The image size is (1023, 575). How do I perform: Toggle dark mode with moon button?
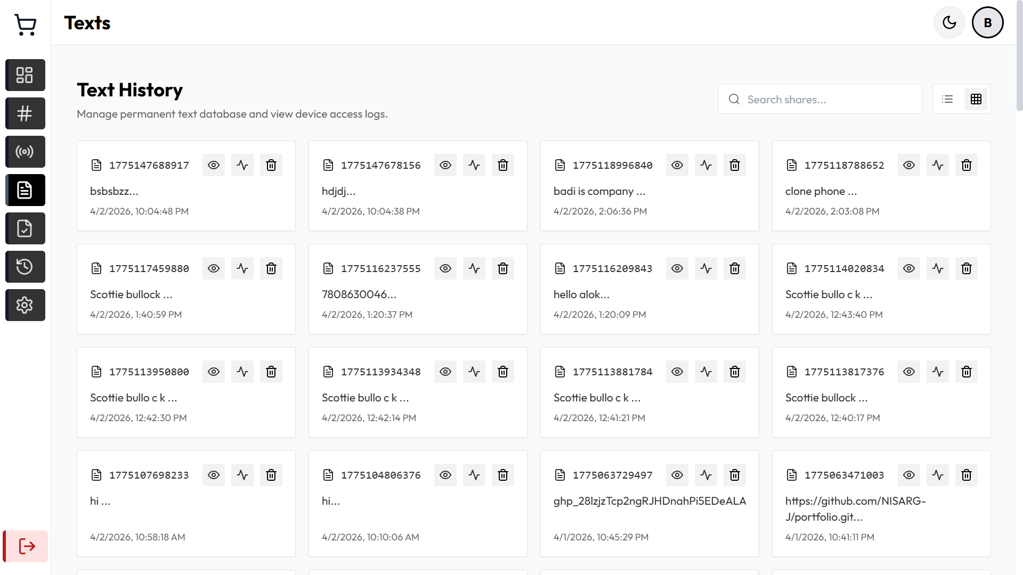(949, 22)
